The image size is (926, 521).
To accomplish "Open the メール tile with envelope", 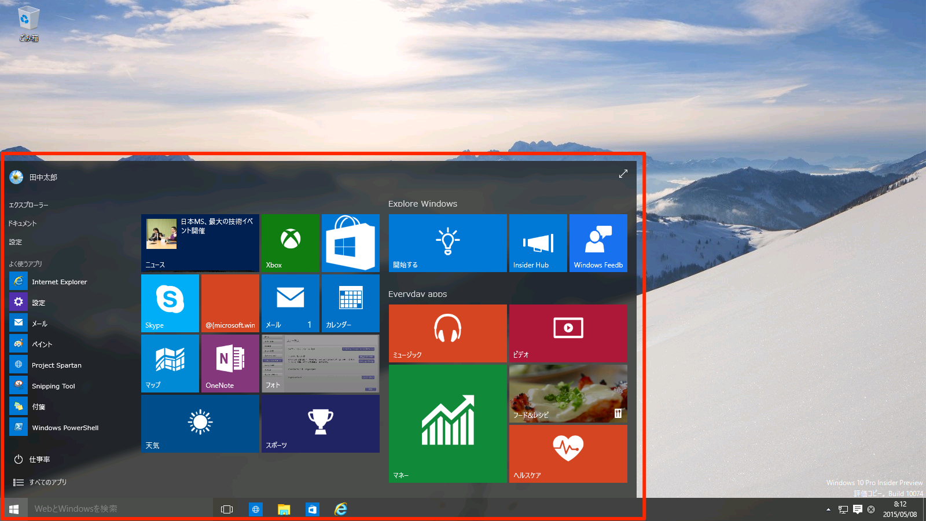I will click(x=291, y=303).
